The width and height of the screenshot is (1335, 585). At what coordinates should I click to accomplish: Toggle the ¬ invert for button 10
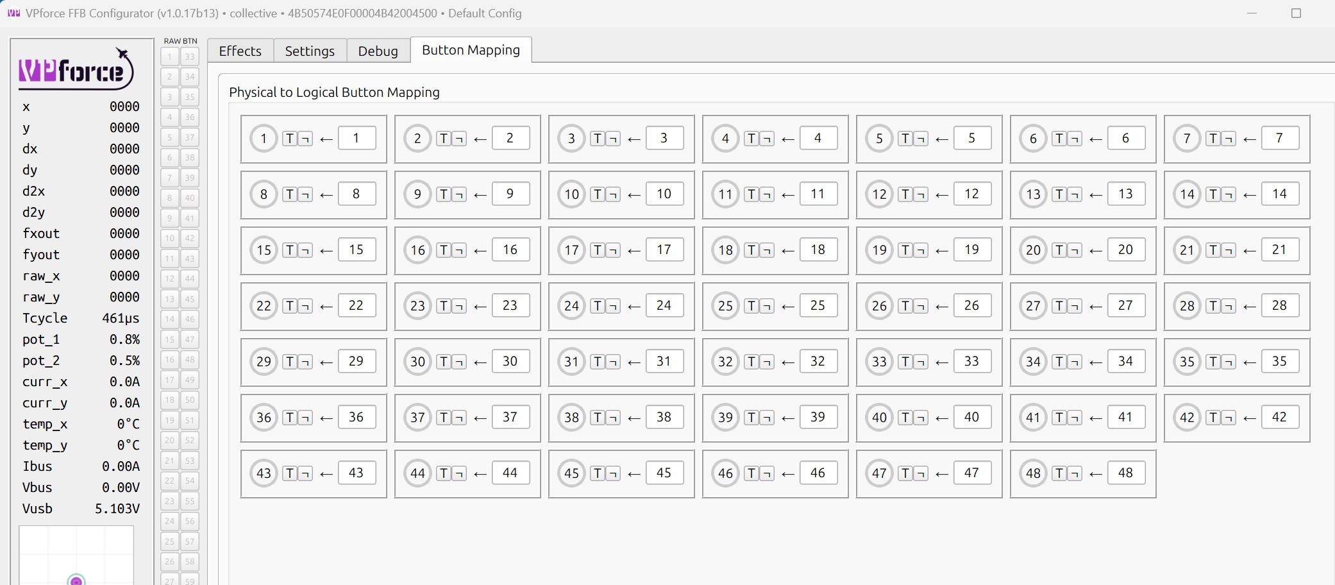(x=614, y=193)
